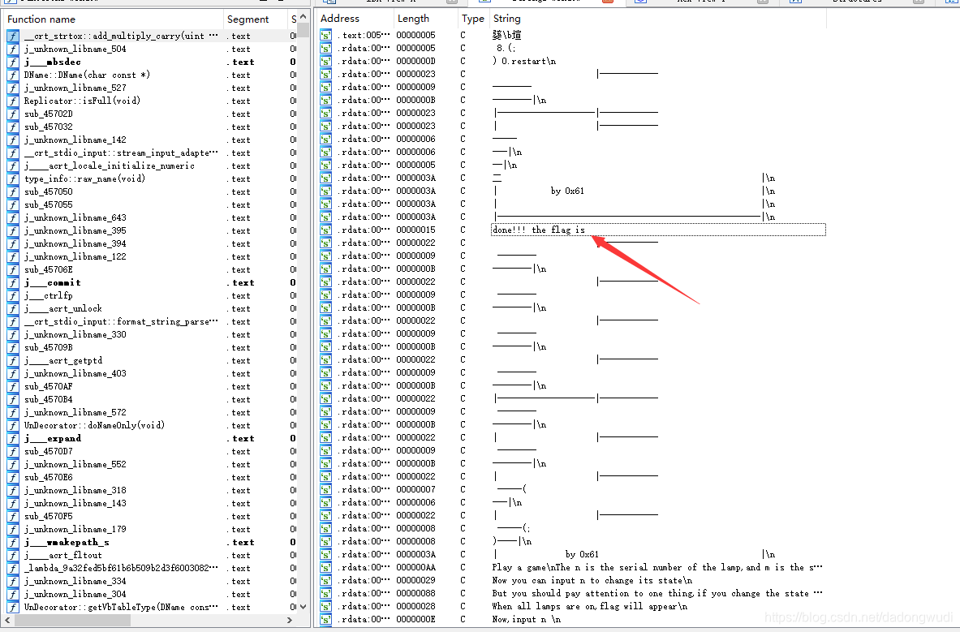Click functions list scroll-down arrow
The width and height of the screenshot is (960, 632).
point(303,607)
